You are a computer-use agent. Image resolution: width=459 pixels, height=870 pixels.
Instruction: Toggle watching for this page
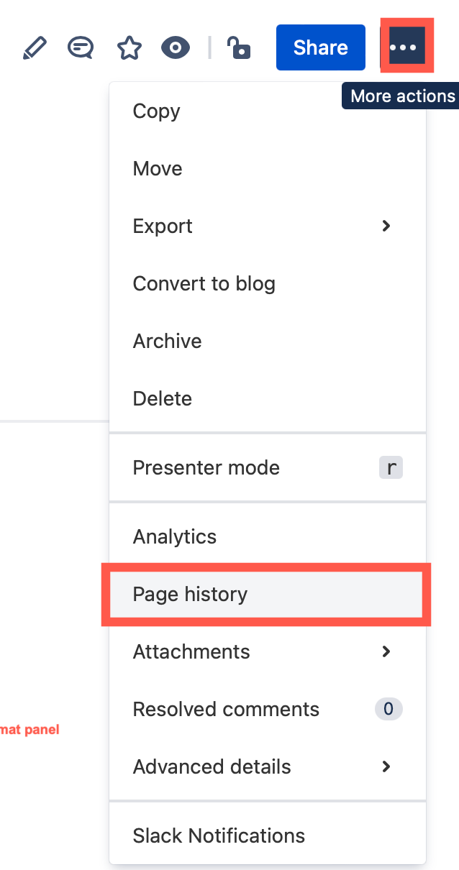[175, 47]
